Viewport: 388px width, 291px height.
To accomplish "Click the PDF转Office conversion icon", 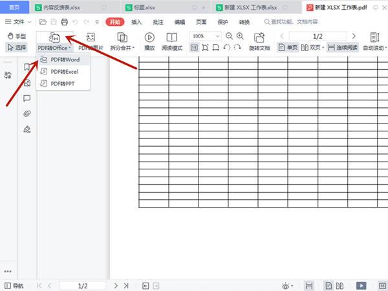I will [54, 38].
